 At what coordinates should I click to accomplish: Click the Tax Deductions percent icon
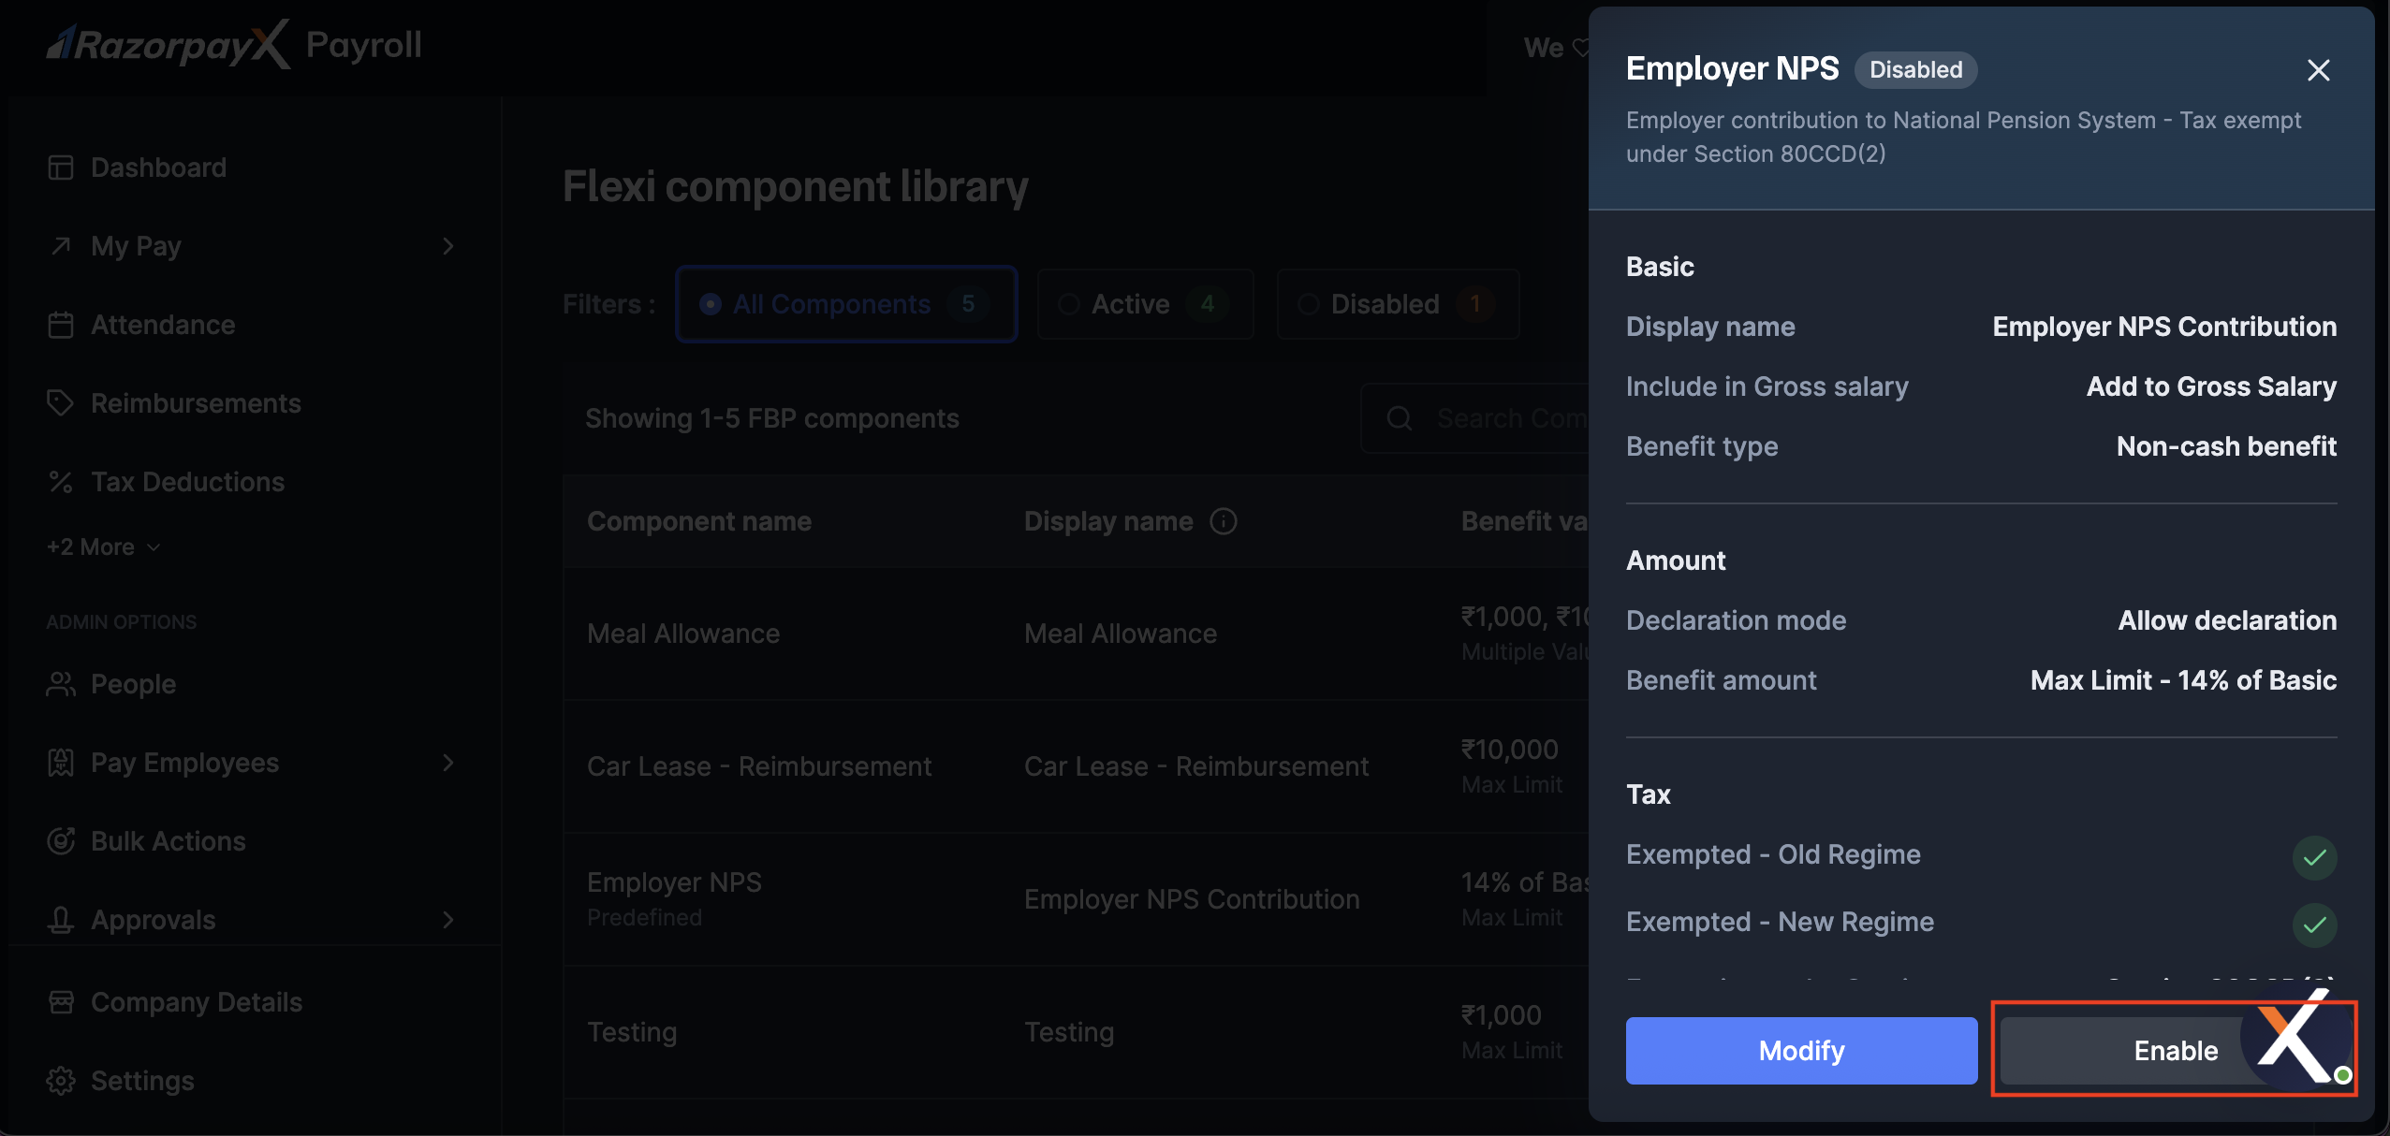click(61, 482)
